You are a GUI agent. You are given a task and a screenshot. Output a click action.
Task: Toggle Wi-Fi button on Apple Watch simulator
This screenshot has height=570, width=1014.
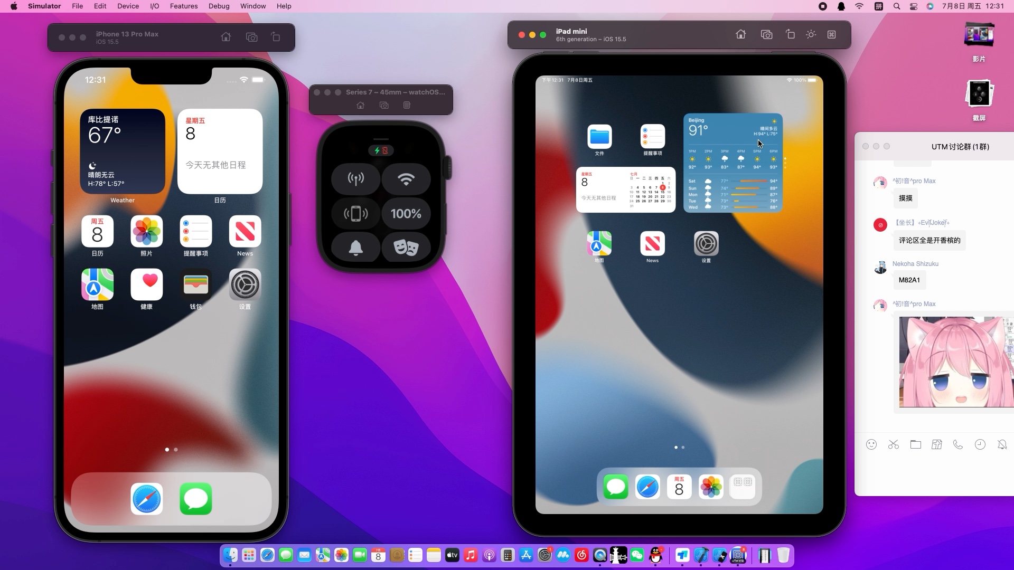pos(405,179)
